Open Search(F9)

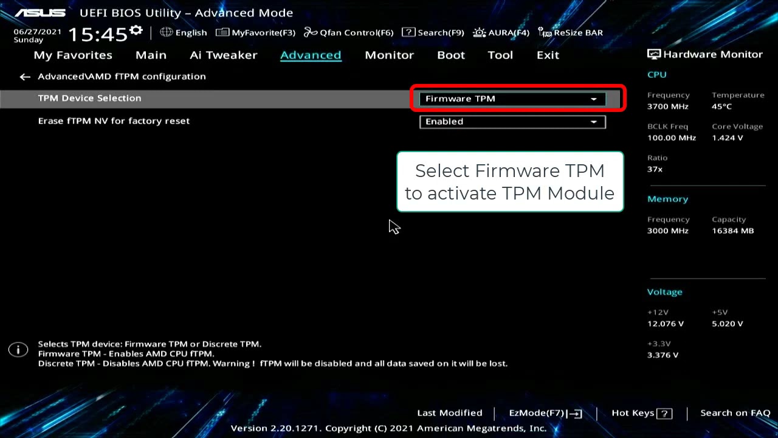(433, 32)
